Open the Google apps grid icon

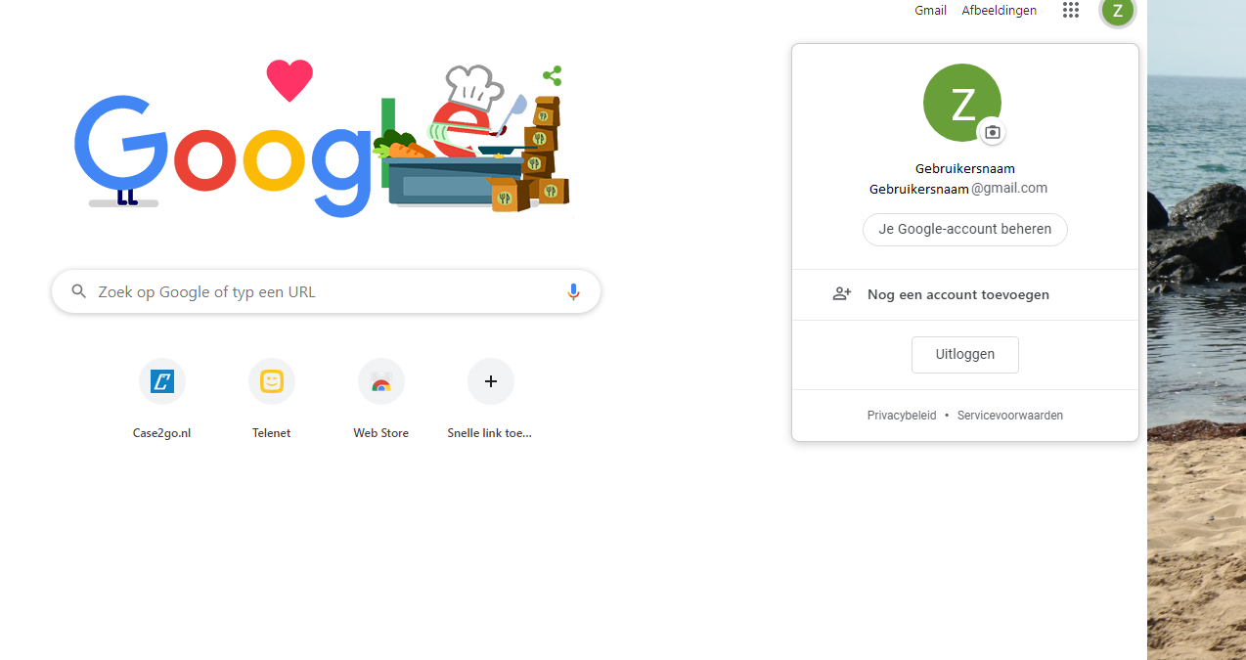pos(1071,11)
